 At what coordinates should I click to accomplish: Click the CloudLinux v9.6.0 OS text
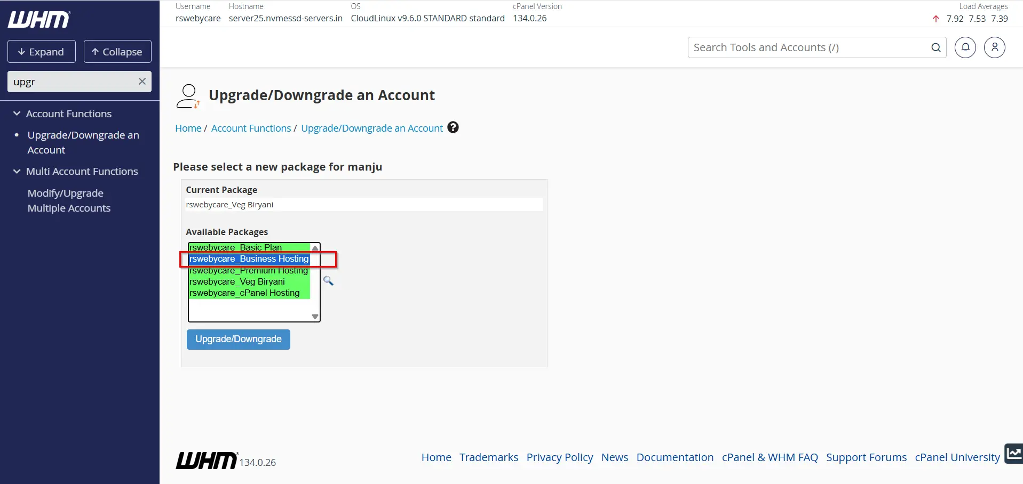pyautogui.click(x=428, y=18)
